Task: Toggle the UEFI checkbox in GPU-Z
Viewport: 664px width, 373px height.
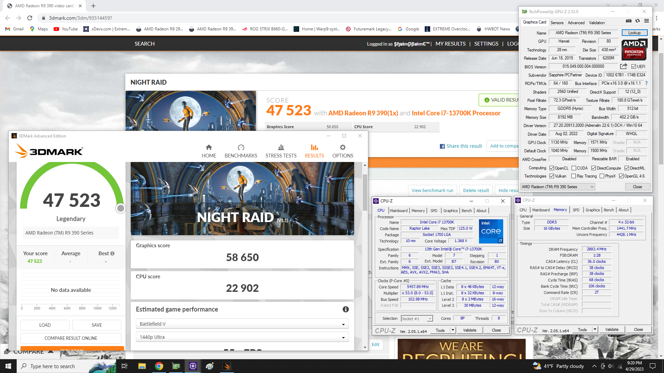Action: pyautogui.click(x=634, y=67)
